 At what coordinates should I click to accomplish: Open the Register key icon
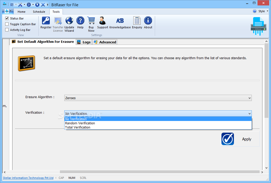pos(46,21)
